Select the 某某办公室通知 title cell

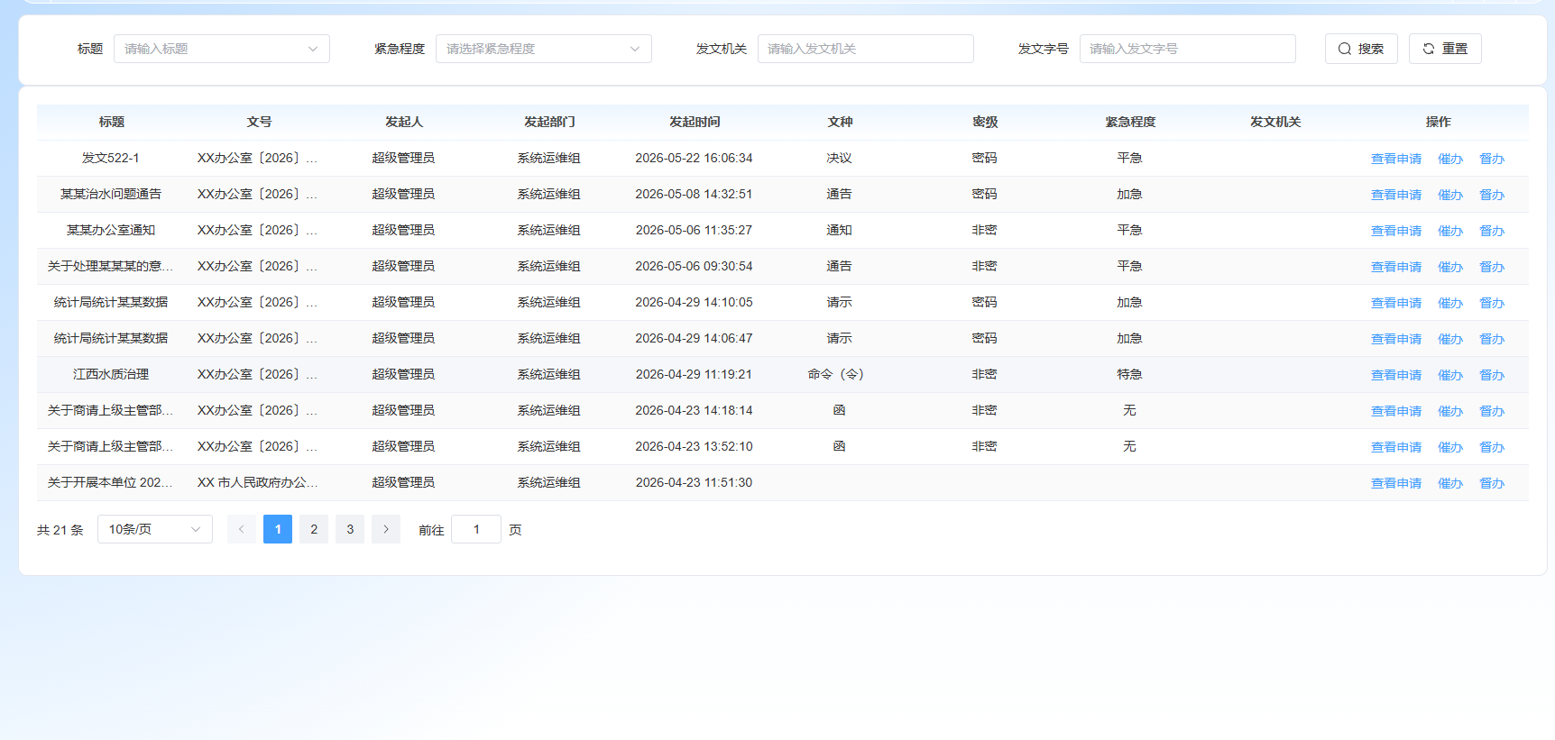tap(111, 230)
